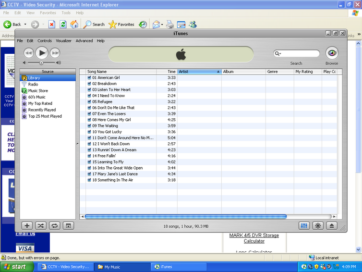Toggle shuffle playback icon

pyautogui.click(x=40, y=225)
